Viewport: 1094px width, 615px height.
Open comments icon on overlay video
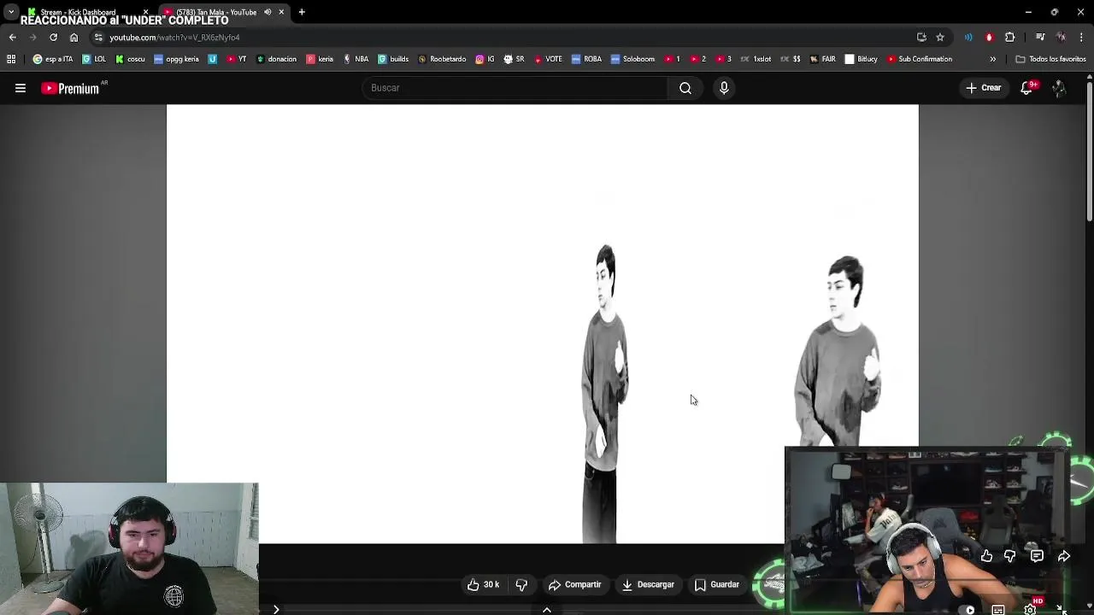[x=1037, y=556]
